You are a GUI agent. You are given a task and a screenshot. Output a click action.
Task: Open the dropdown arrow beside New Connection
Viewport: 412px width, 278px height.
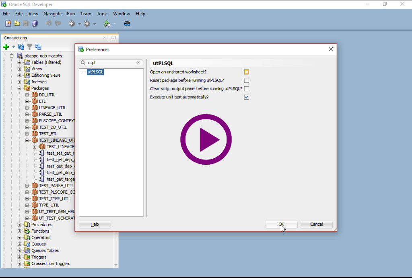pos(13,47)
